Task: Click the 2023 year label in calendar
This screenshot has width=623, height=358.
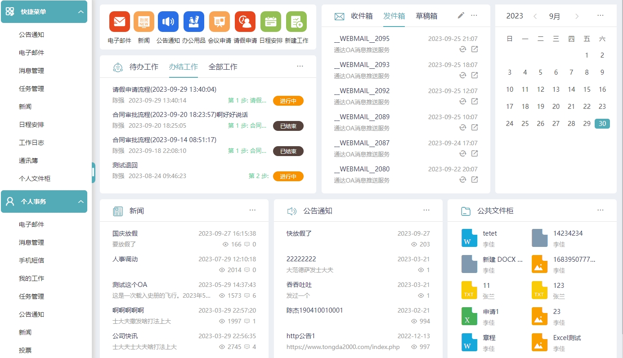Action: (515, 16)
